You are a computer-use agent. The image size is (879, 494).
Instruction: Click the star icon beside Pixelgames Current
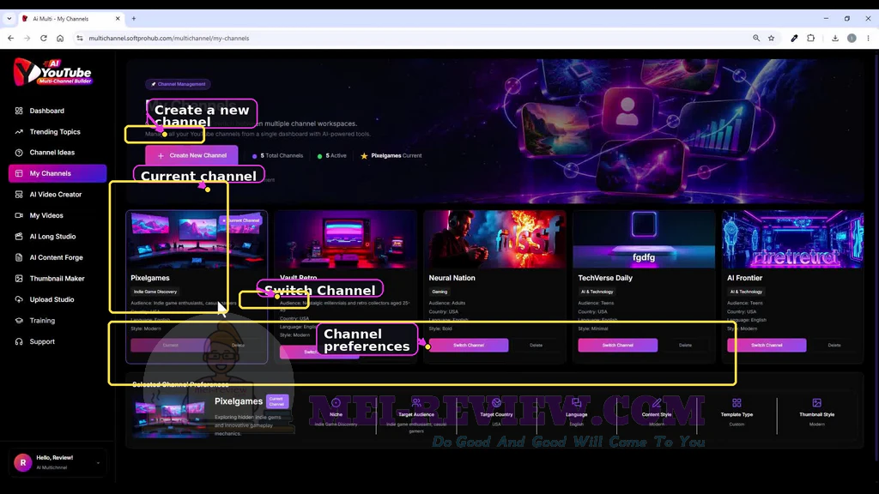(364, 156)
